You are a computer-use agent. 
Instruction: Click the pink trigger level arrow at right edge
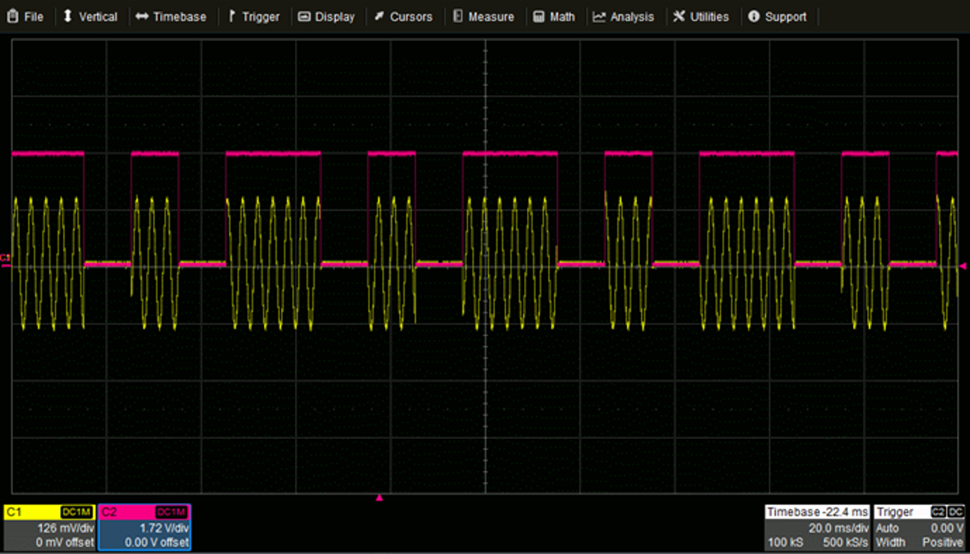963,266
